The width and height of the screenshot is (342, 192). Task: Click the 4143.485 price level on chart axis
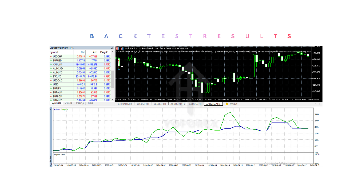[316, 91]
